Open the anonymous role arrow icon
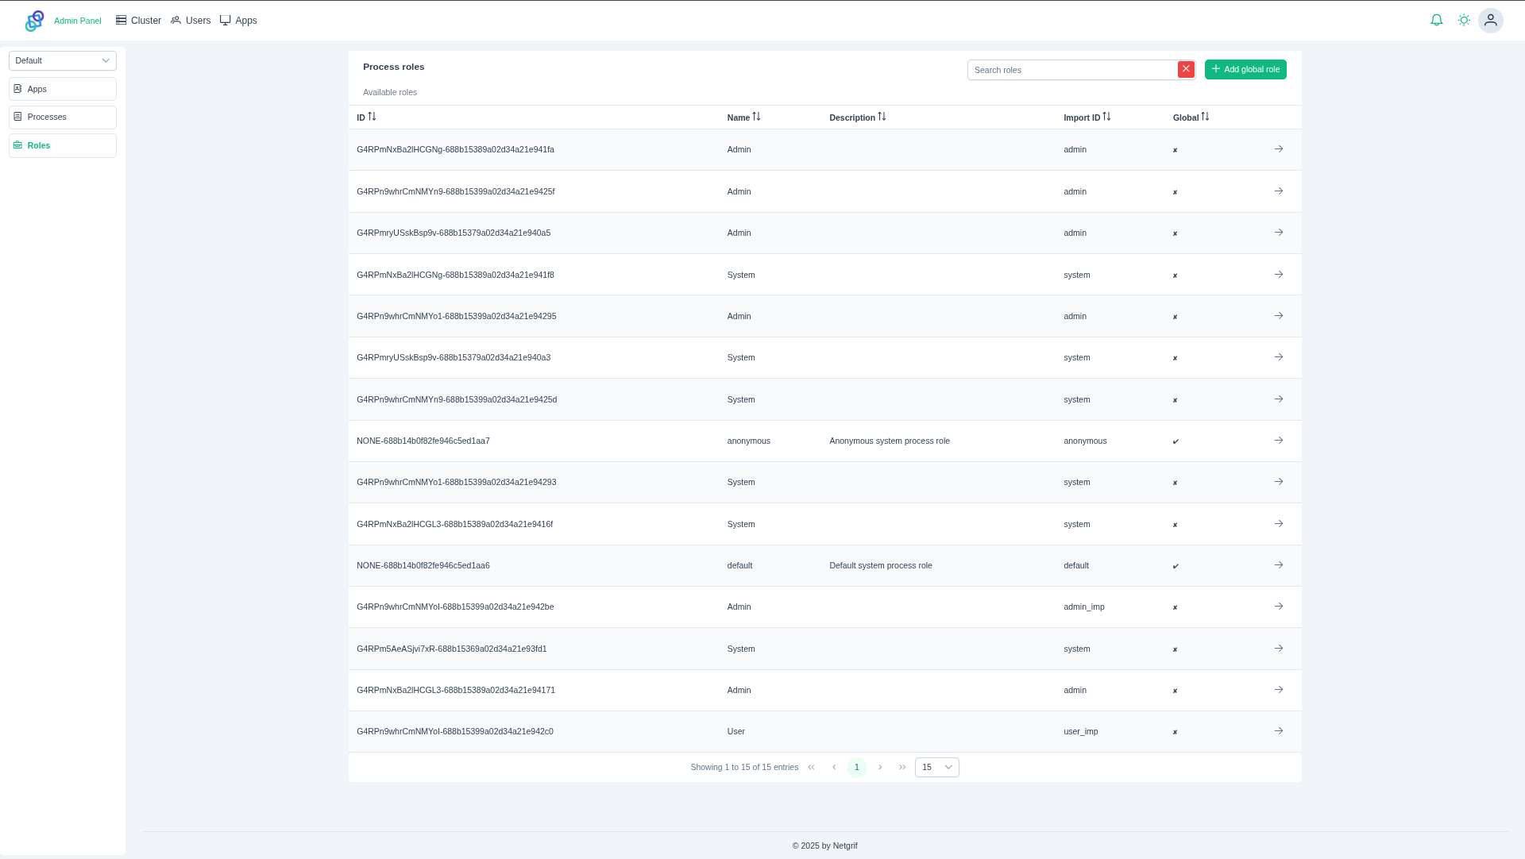The height and width of the screenshot is (859, 1525). click(1279, 441)
